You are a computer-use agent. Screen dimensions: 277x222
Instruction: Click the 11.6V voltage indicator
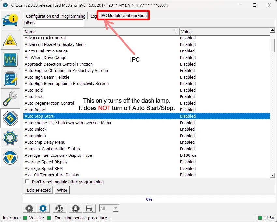coord(266,218)
